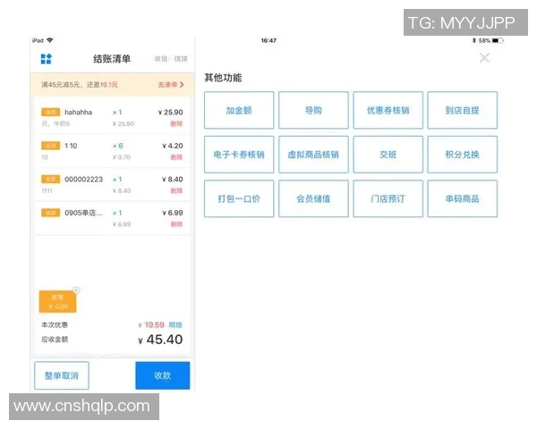Click the 其他功能 heading
537x429 pixels.
(x=223, y=78)
